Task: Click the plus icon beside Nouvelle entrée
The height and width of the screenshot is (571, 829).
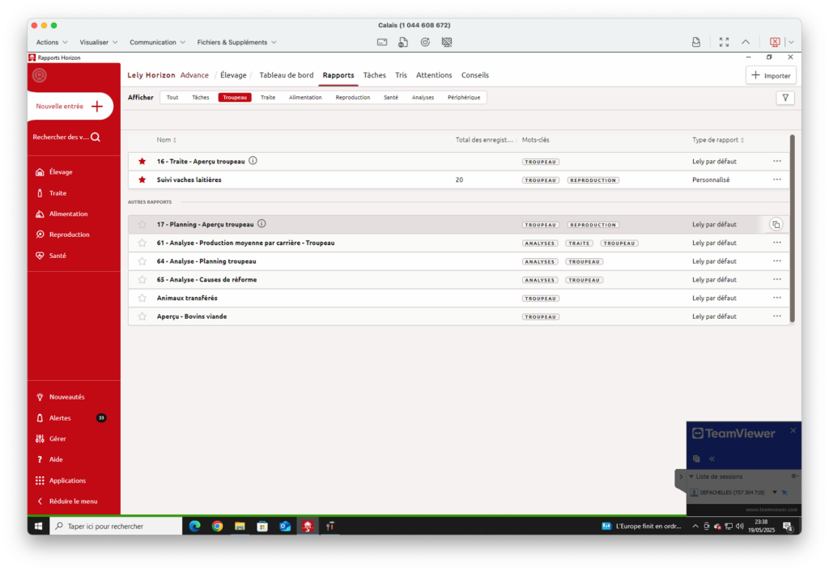Action: click(x=97, y=107)
